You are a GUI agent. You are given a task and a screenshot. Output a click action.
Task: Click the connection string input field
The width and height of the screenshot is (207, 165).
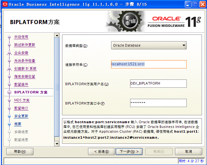149,64
